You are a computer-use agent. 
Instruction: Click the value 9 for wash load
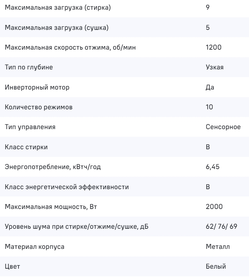(x=207, y=7)
